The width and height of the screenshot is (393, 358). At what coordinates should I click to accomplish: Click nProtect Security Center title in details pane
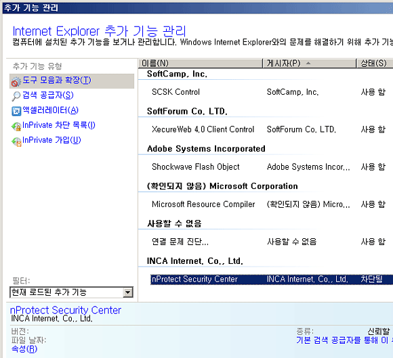pyautogui.click(x=66, y=310)
